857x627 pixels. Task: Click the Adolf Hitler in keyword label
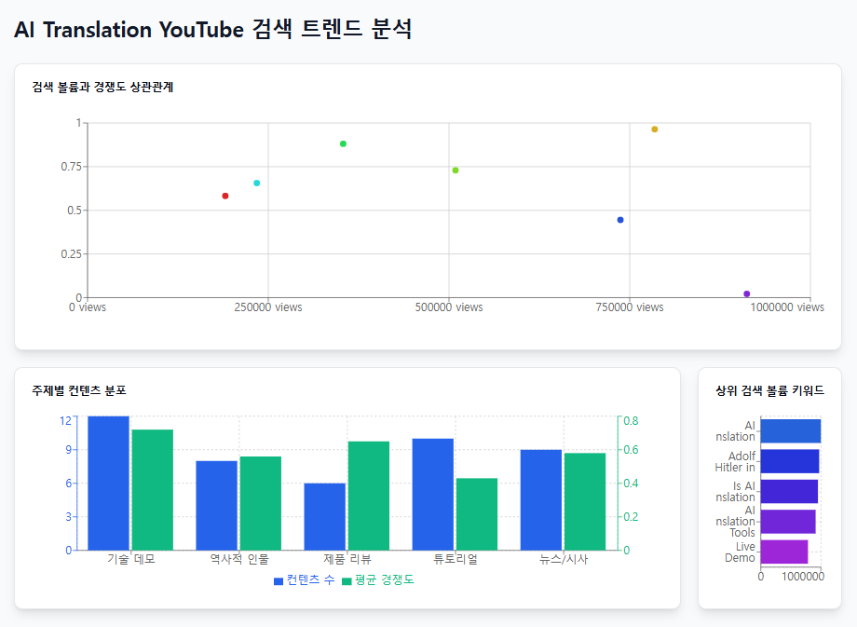[735, 461]
